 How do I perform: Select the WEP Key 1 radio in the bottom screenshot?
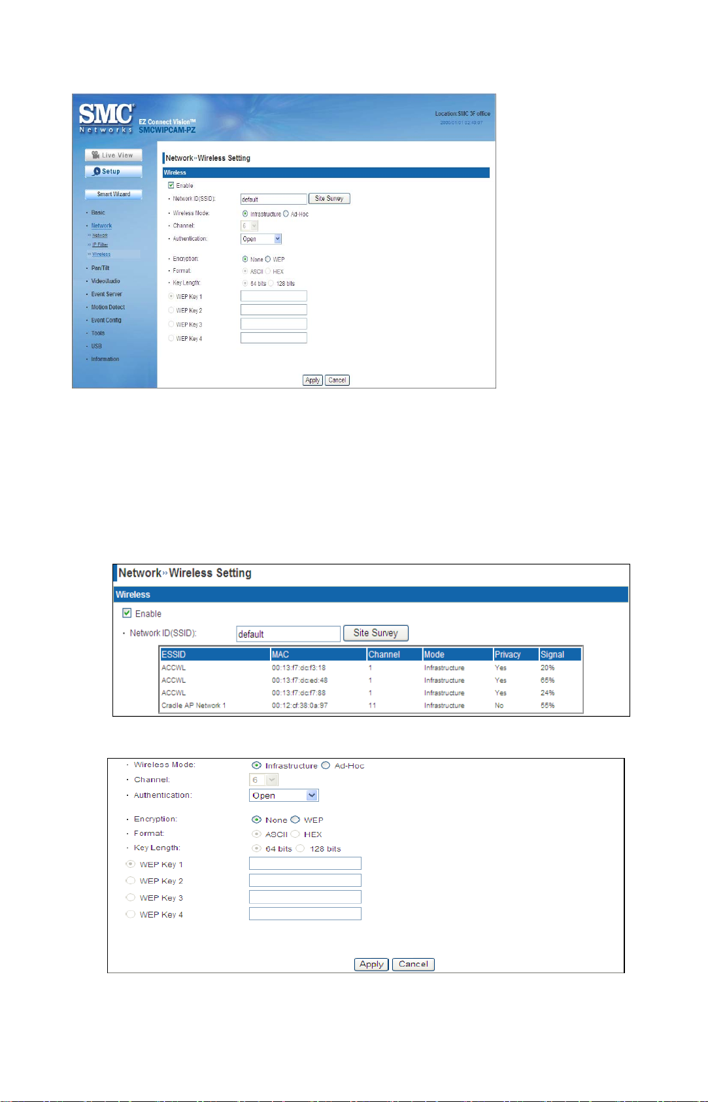pos(131,864)
